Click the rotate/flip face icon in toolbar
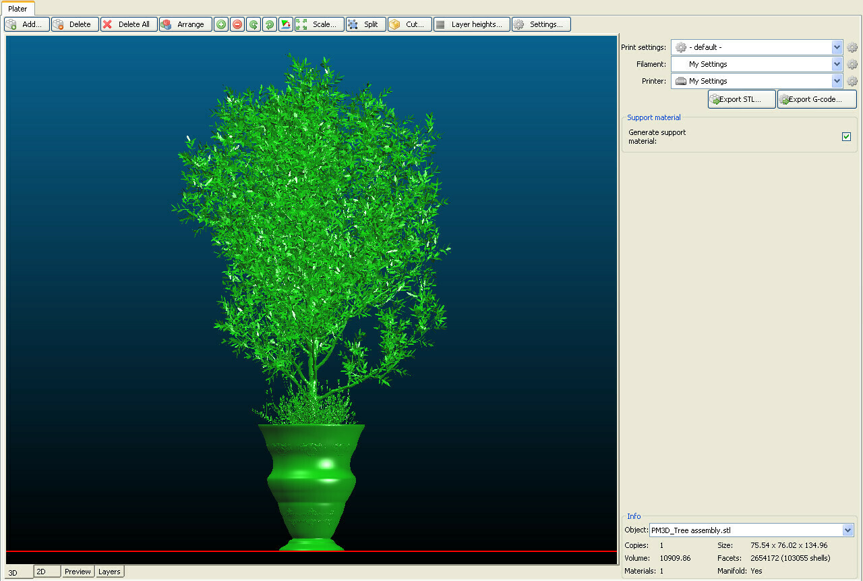 click(286, 25)
